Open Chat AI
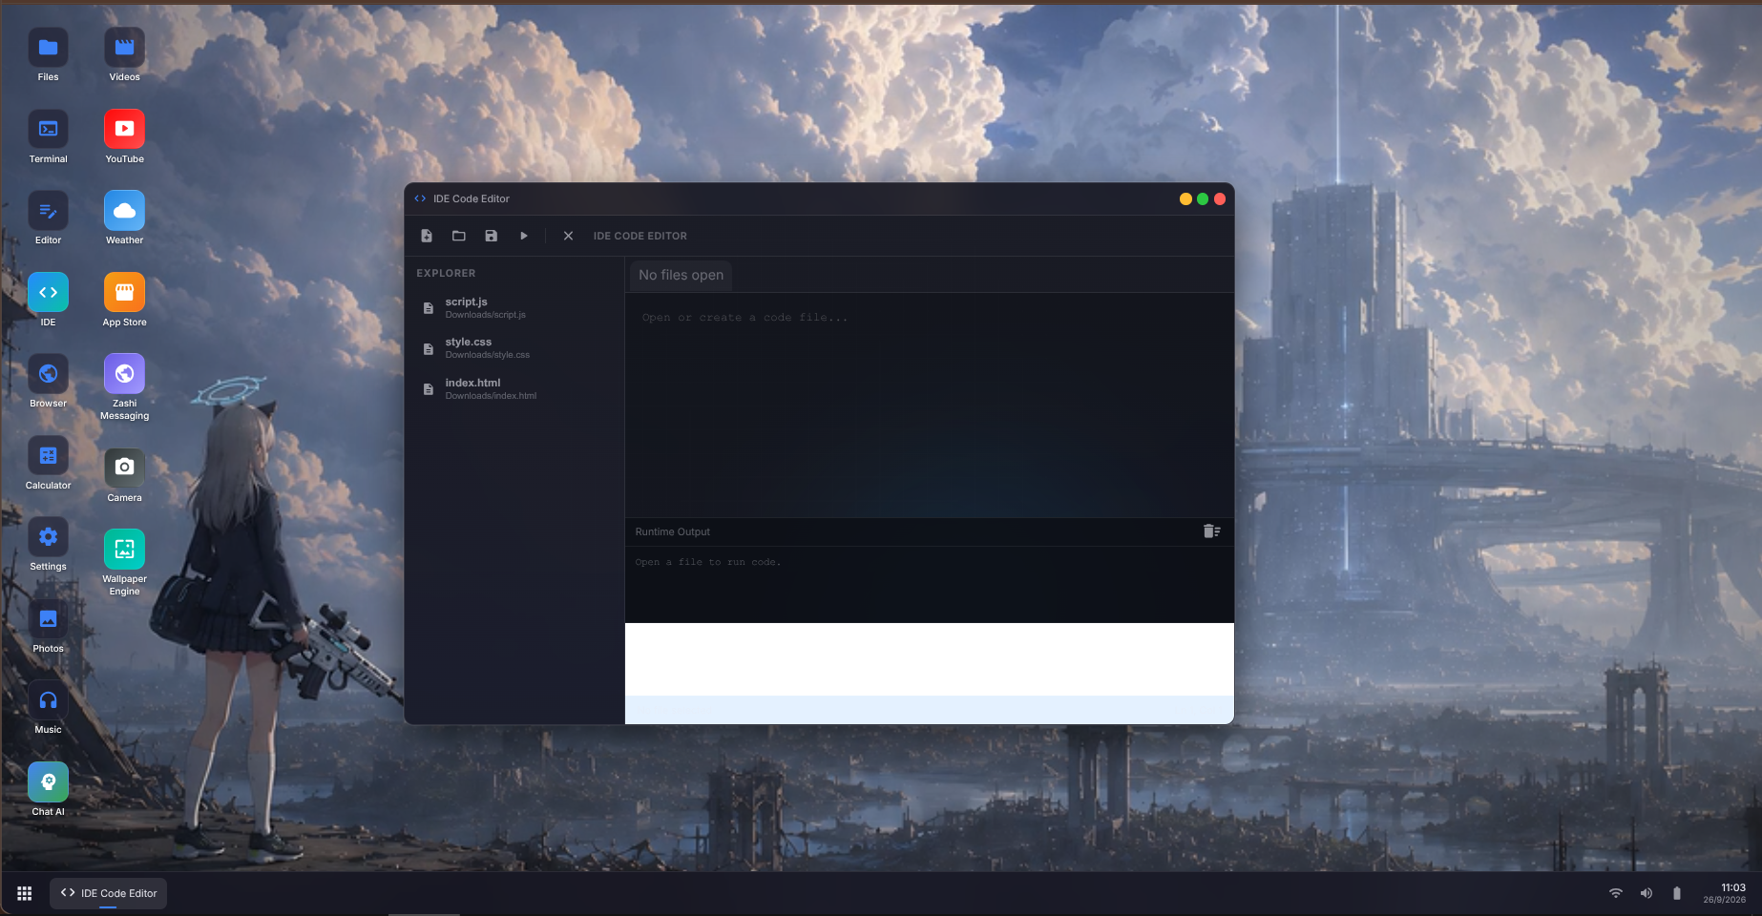1762x916 pixels. (48, 790)
